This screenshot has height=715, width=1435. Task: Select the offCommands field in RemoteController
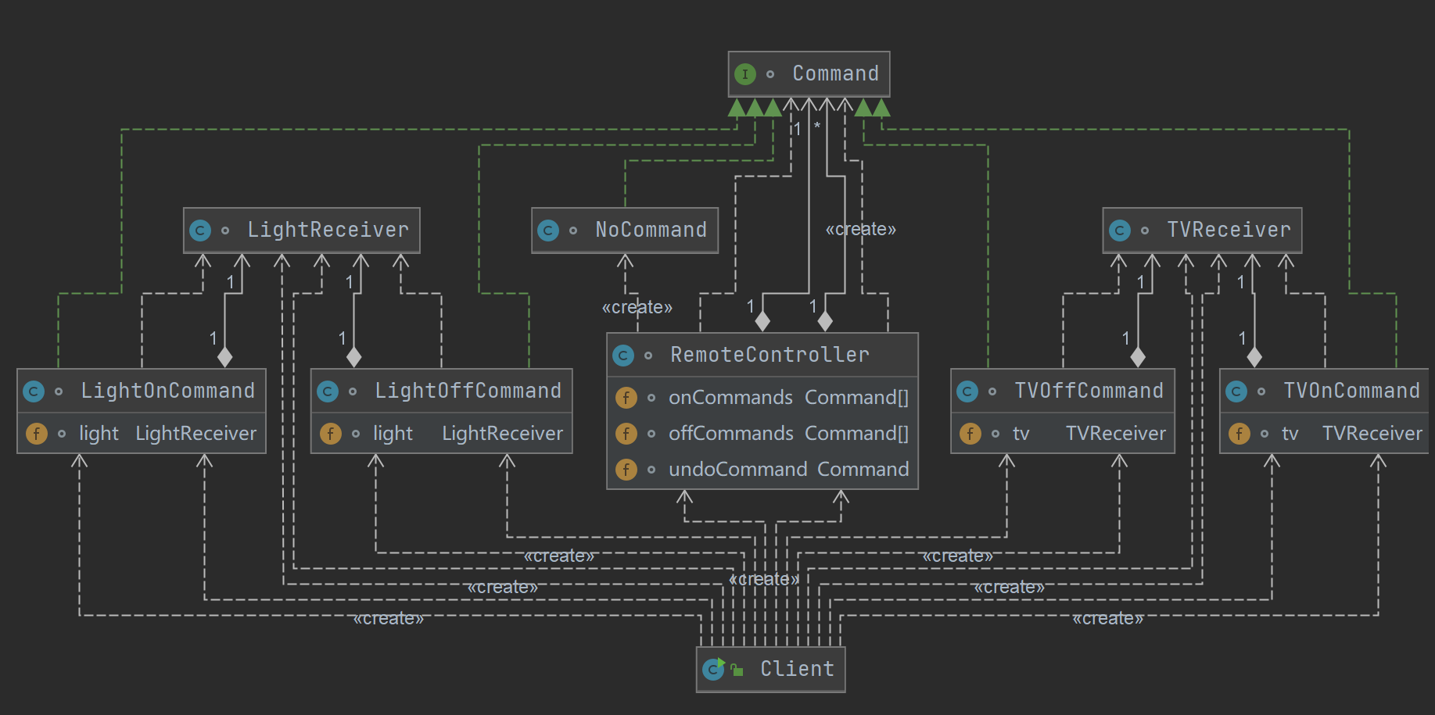(x=787, y=434)
